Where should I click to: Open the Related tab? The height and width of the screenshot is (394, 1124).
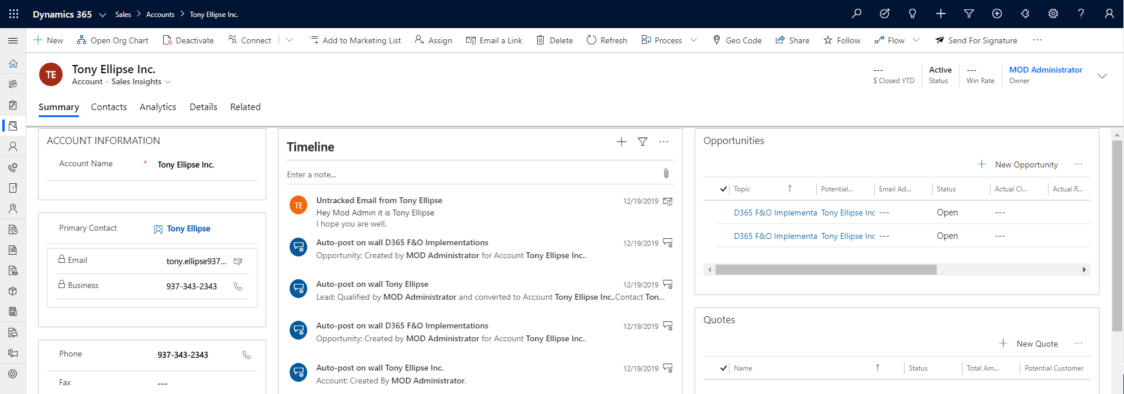click(245, 107)
